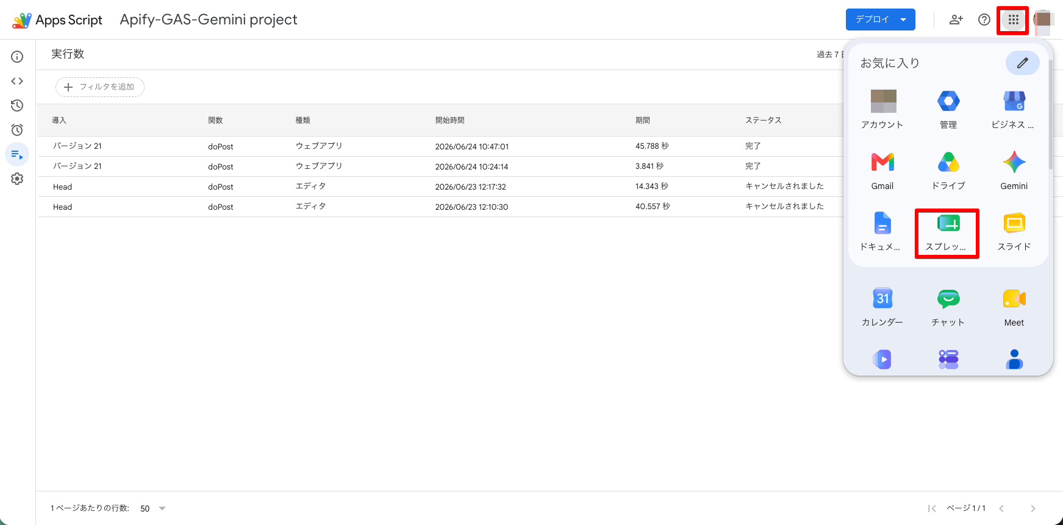Image resolution: width=1063 pixels, height=525 pixels.
Task: Open Gemini app icon
Action: [1014, 171]
